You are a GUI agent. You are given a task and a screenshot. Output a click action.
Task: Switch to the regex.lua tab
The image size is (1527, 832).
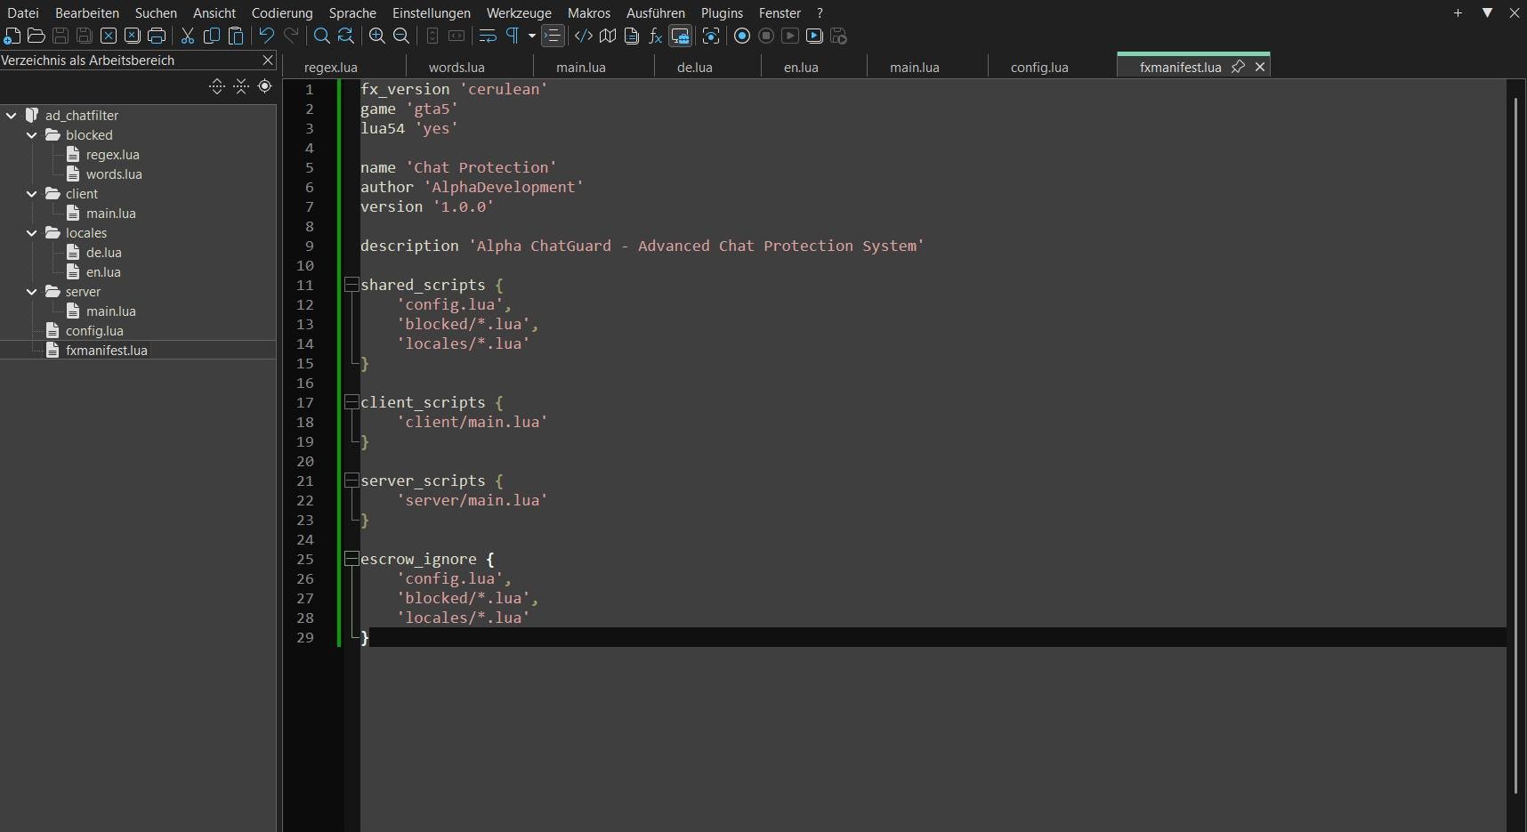[331, 68]
